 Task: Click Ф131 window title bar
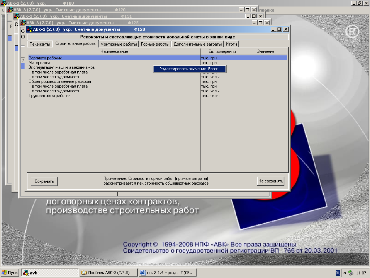pyautogui.click(x=139, y=16)
